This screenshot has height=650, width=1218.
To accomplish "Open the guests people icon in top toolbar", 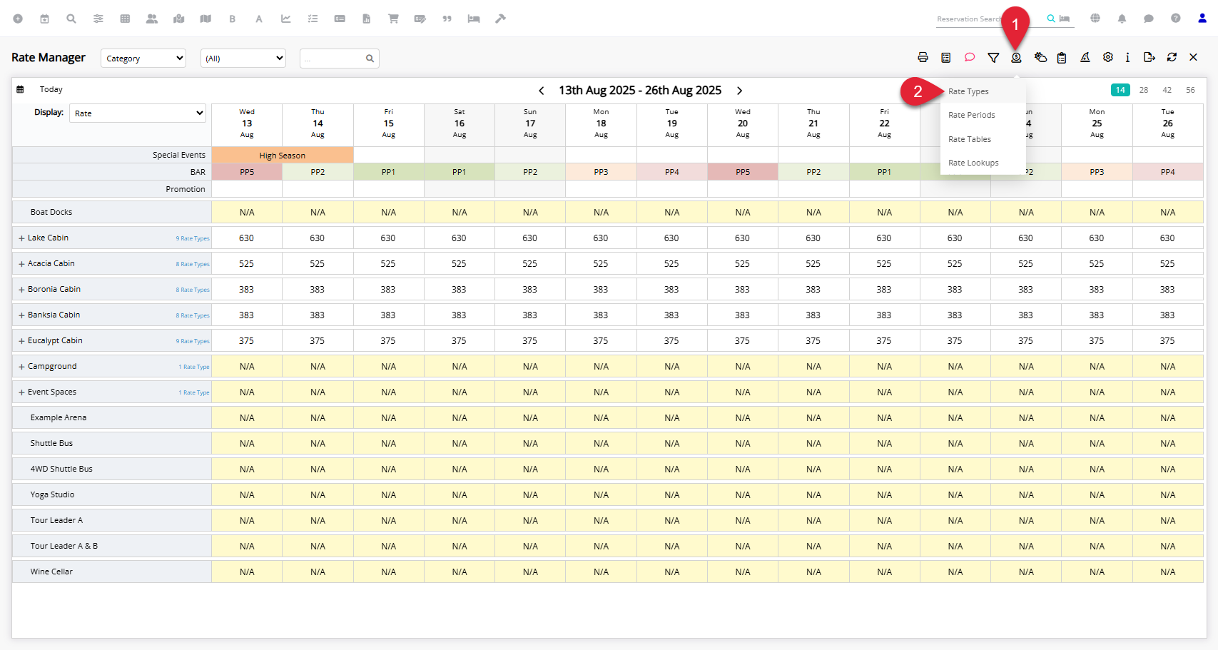I will [152, 19].
